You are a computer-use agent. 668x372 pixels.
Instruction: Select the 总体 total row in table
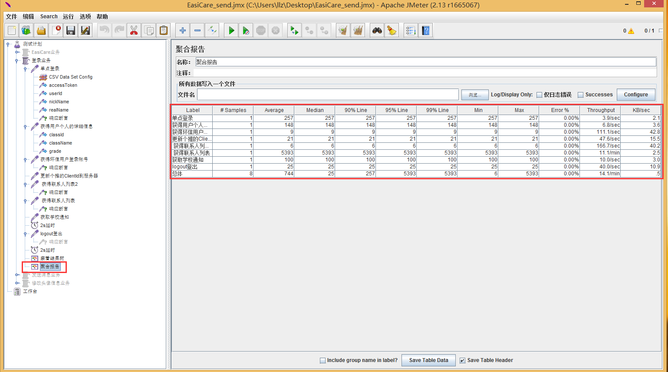(416, 174)
